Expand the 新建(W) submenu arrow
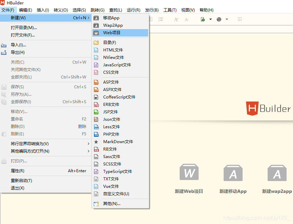Viewport: 293px width, 224px height. pos(89,18)
